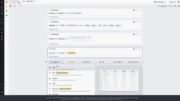The height and width of the screenshot is (101, 180).
Task: Toggle the right sidebar icon beside Share
Action: [x=178, y=2]
